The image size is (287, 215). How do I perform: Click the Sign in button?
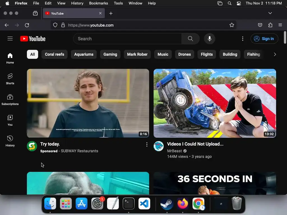264,39
